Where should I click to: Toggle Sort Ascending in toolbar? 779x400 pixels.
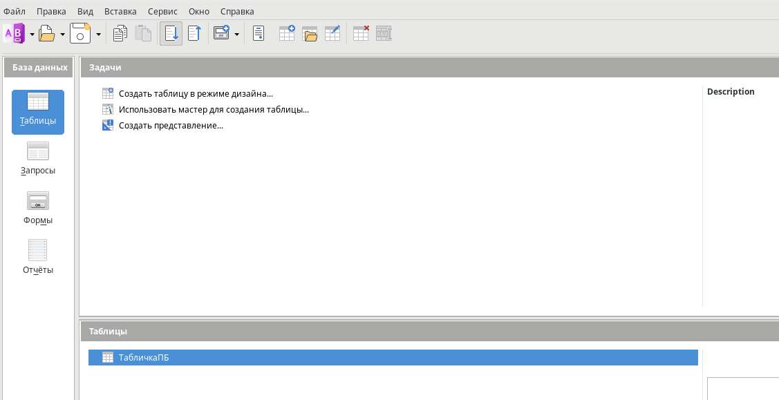(171, 34)
